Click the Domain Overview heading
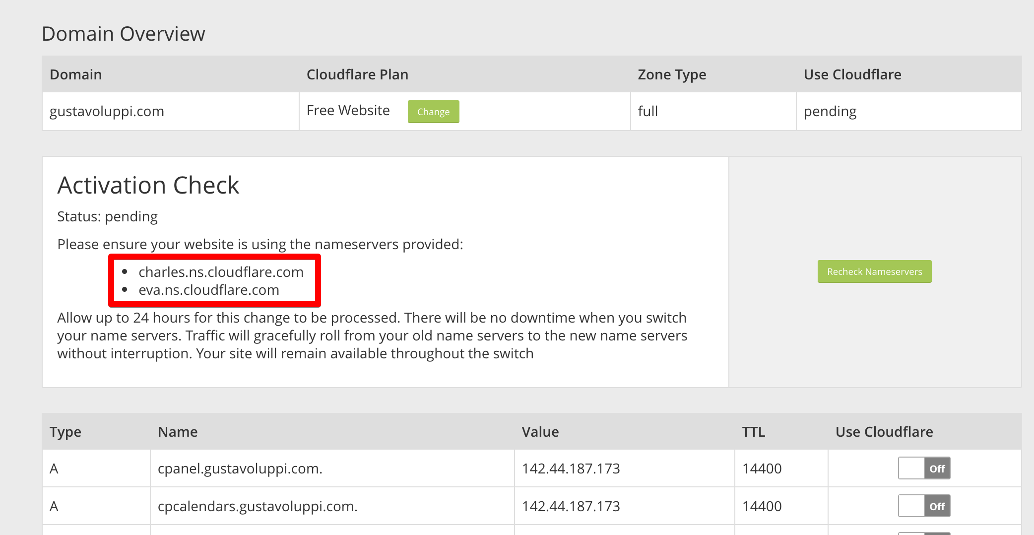The width and height of the screenshot is (1034, 535). (123, 34)
